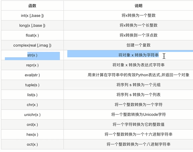The height and width of the screenshot is (152, 193).
Task: Click the oct(x ) function cell
Action: [32, 144]
